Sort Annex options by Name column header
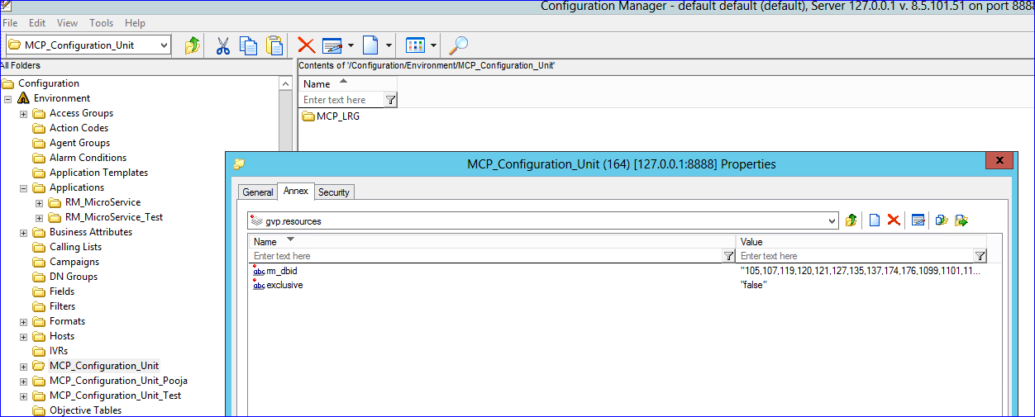This screenshot has height=417, width=1035. (x=492, y=241)
